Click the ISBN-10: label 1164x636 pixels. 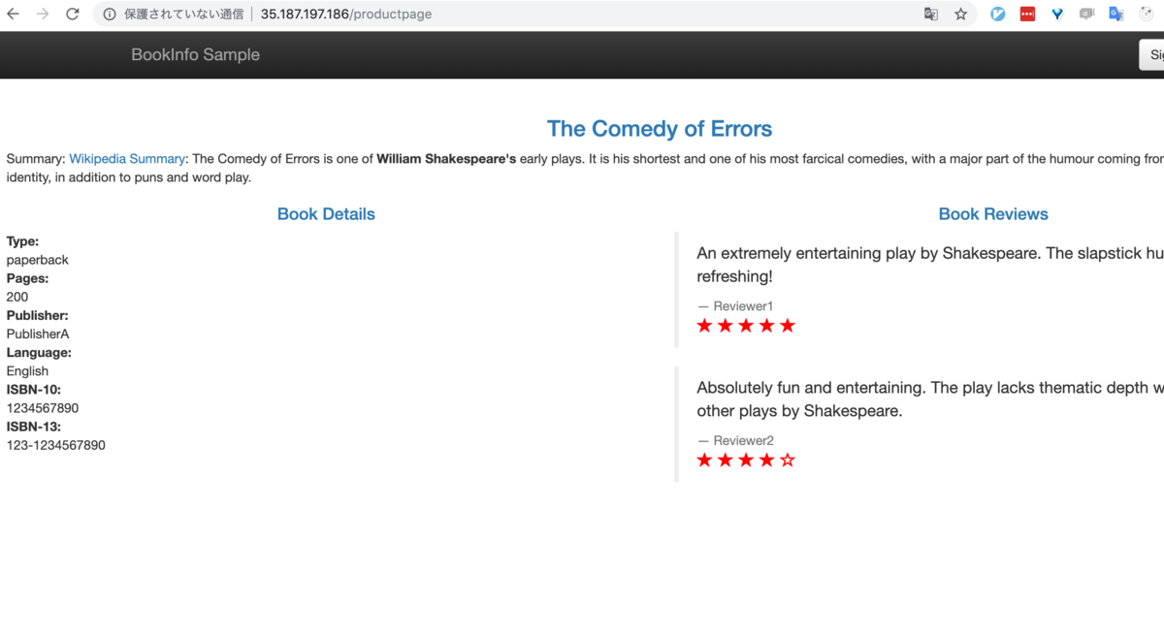tap(34, 389)
